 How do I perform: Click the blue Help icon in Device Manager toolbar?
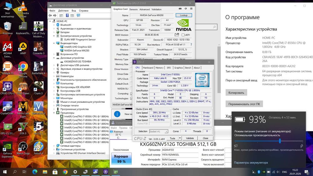click(x=67, y=15)
